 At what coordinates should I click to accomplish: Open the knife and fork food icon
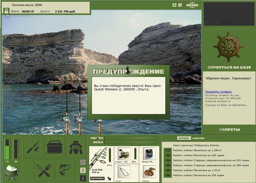tap(44, 170)
